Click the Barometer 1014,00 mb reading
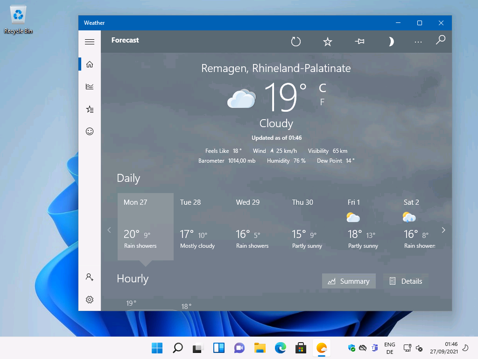Viewport: 478px width, 359px height. [227, 161]
